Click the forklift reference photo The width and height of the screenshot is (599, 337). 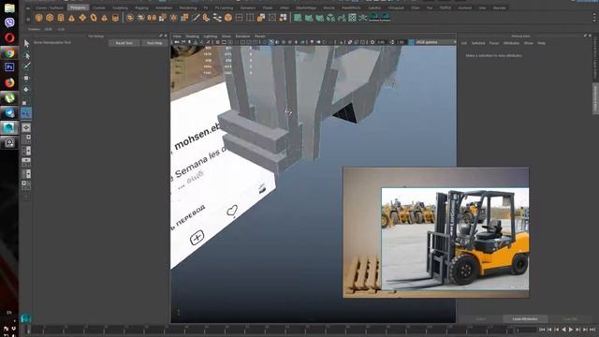[455, 239]
